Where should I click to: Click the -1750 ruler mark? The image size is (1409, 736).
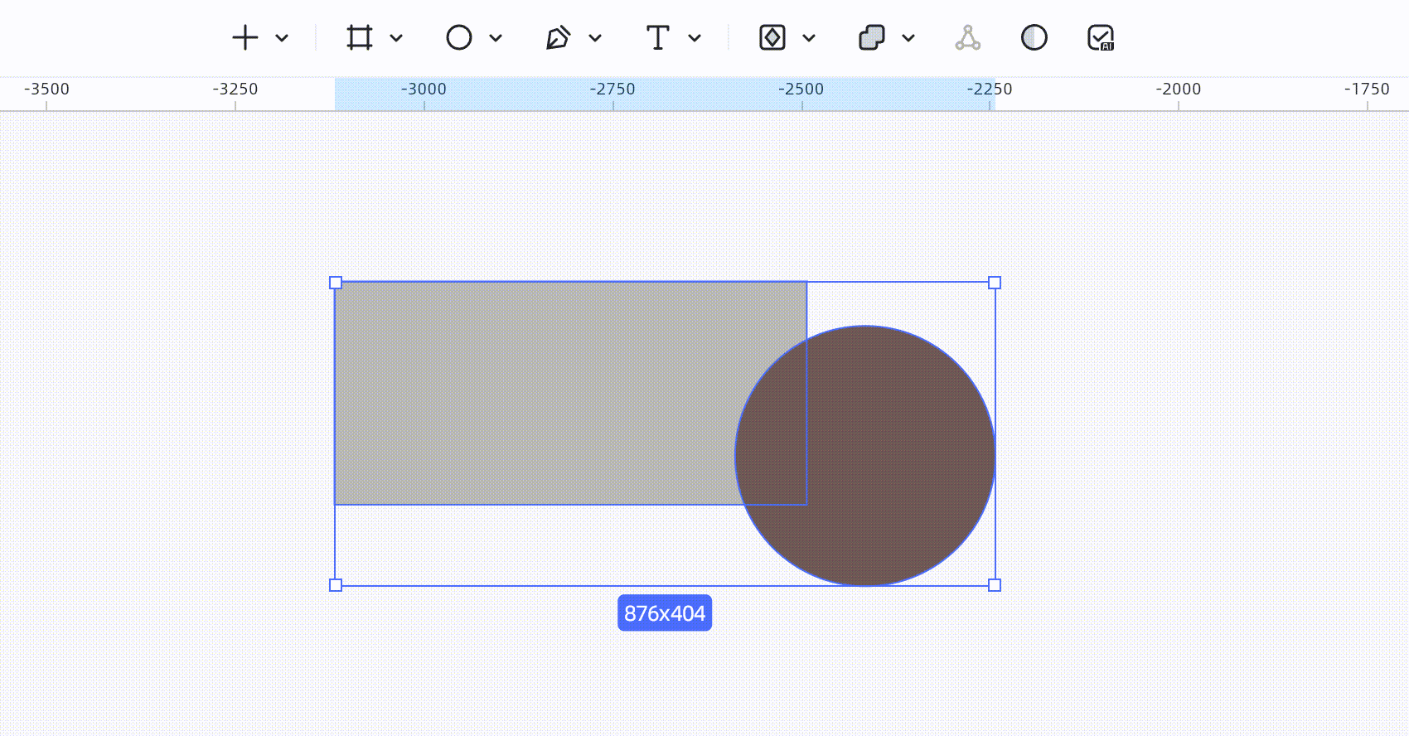(1367, 89)
